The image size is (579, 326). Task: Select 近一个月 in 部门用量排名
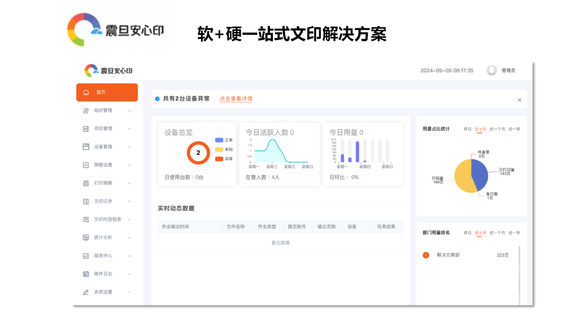click(x=498, y=233)
